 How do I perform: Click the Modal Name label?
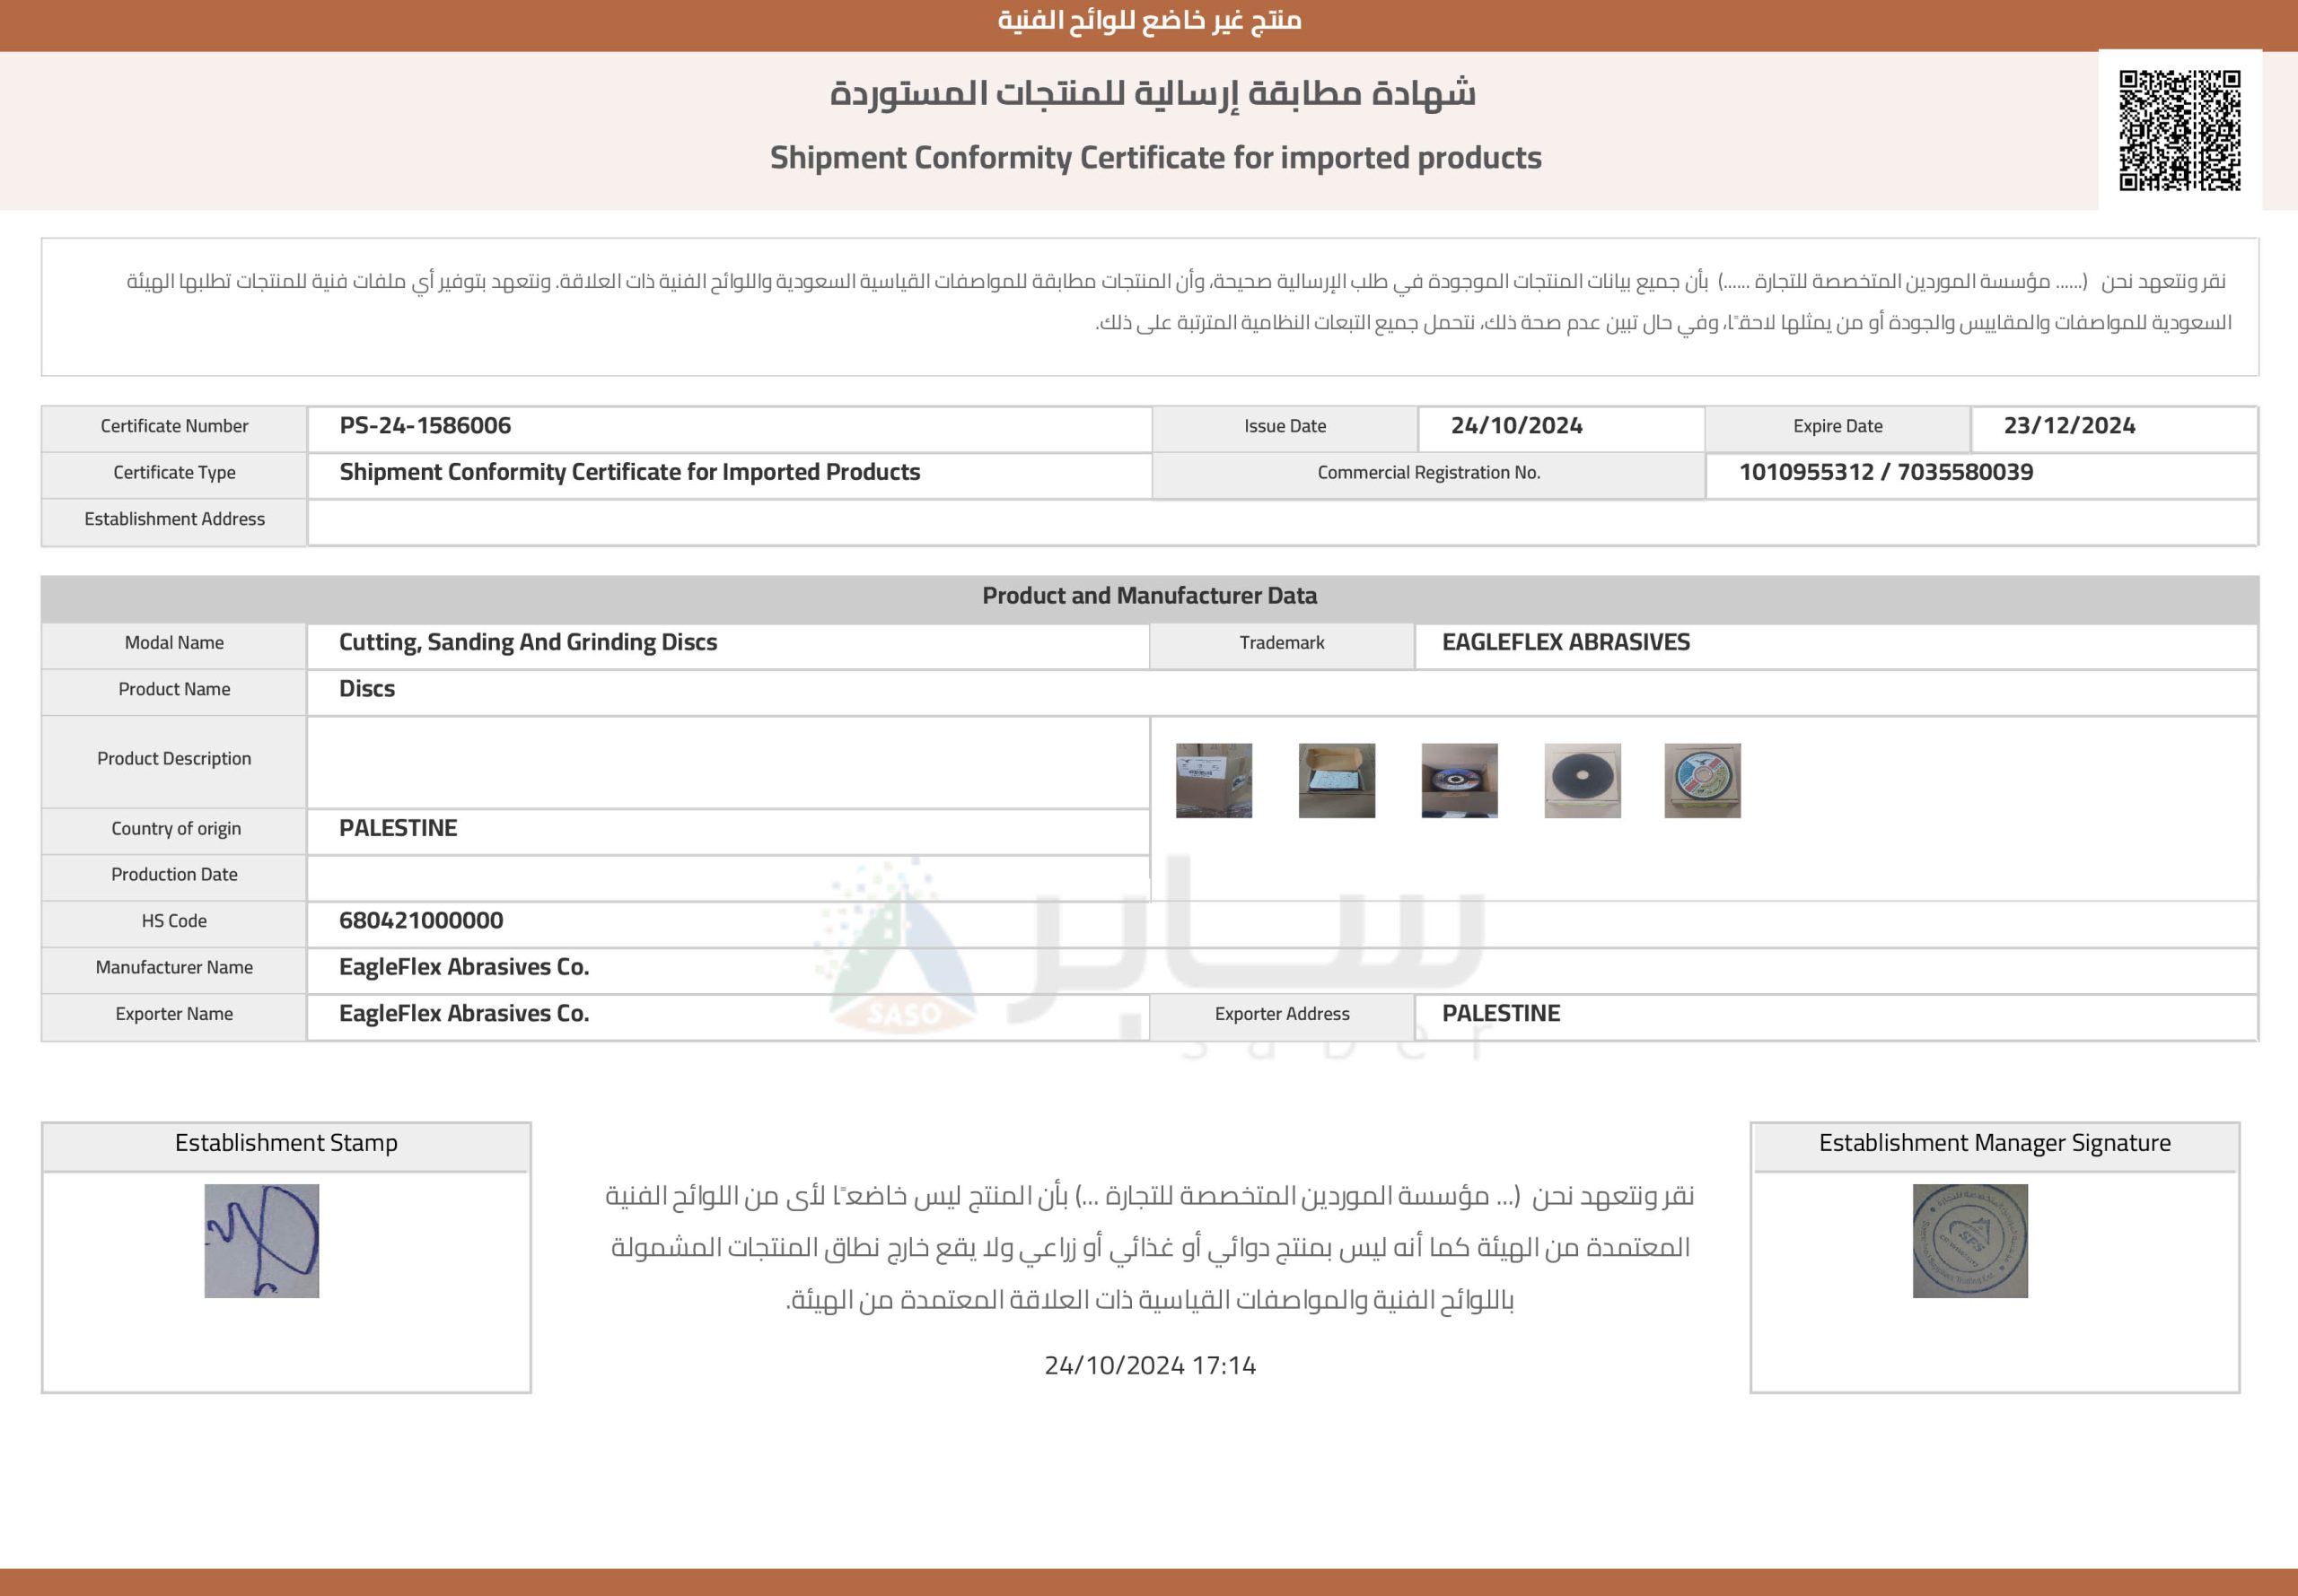(x=174, y=643)
